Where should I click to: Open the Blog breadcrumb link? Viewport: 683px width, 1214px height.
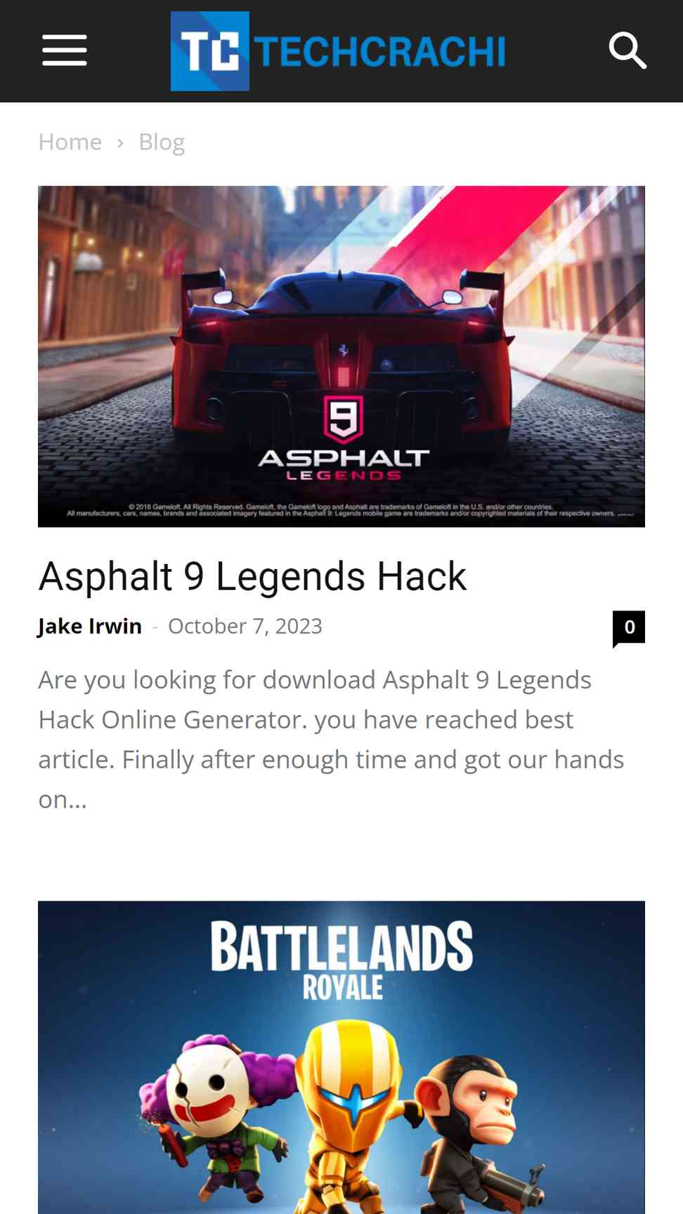[x=162, y=142]
